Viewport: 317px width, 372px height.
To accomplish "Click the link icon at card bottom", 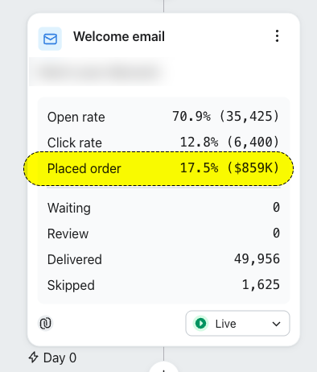I will click(46, 323).
